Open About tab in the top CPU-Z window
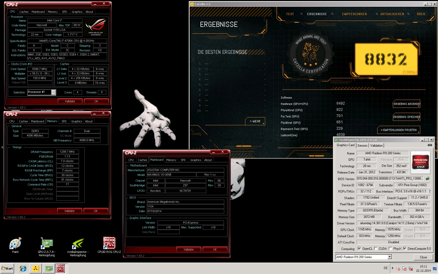438x274 pixels. click(89, 12)
